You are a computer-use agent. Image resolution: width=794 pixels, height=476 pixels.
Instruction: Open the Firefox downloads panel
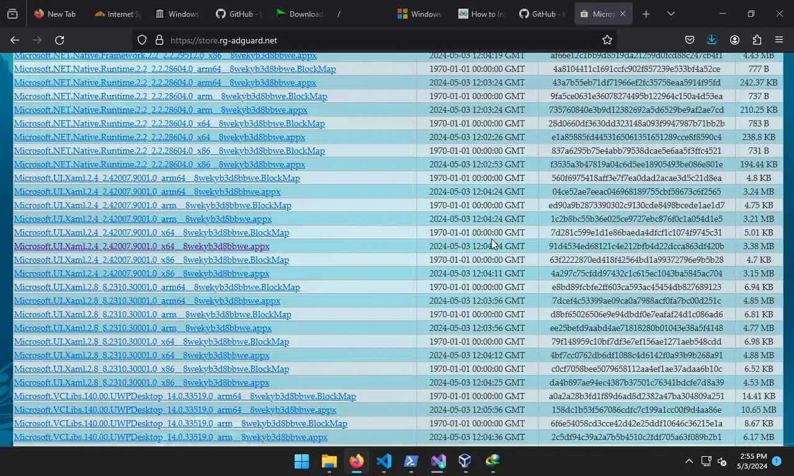(x=712, y=40)
